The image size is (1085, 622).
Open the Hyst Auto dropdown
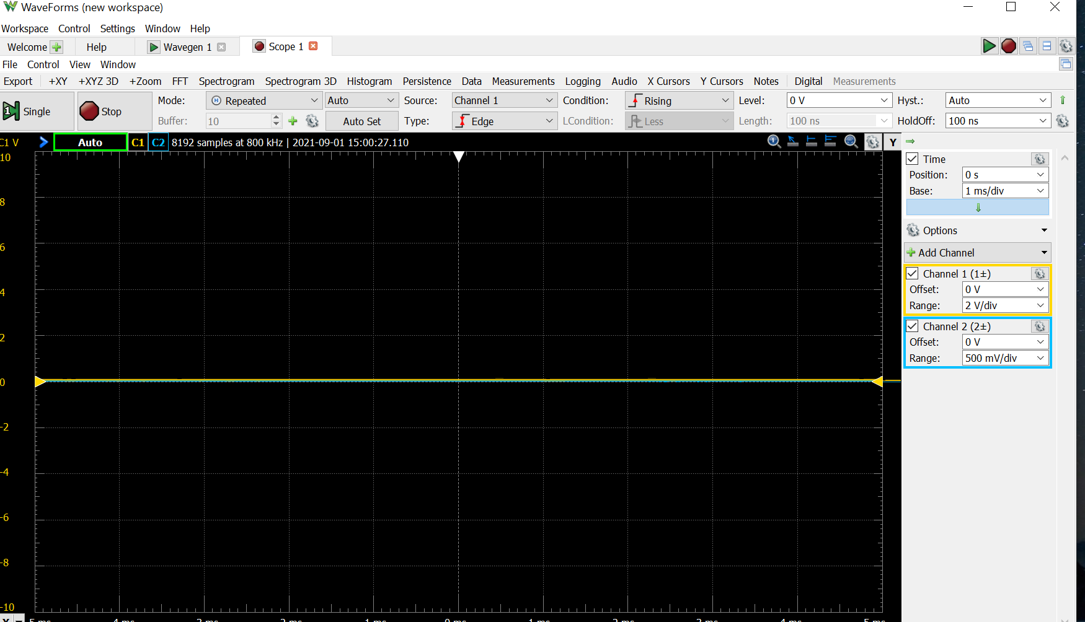click(998, 100)
